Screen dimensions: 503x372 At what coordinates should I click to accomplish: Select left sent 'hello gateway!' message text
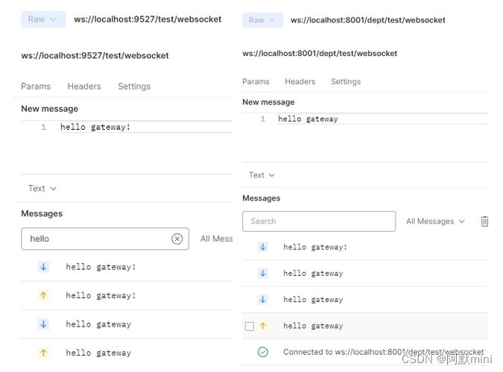(x=101, y=296)
